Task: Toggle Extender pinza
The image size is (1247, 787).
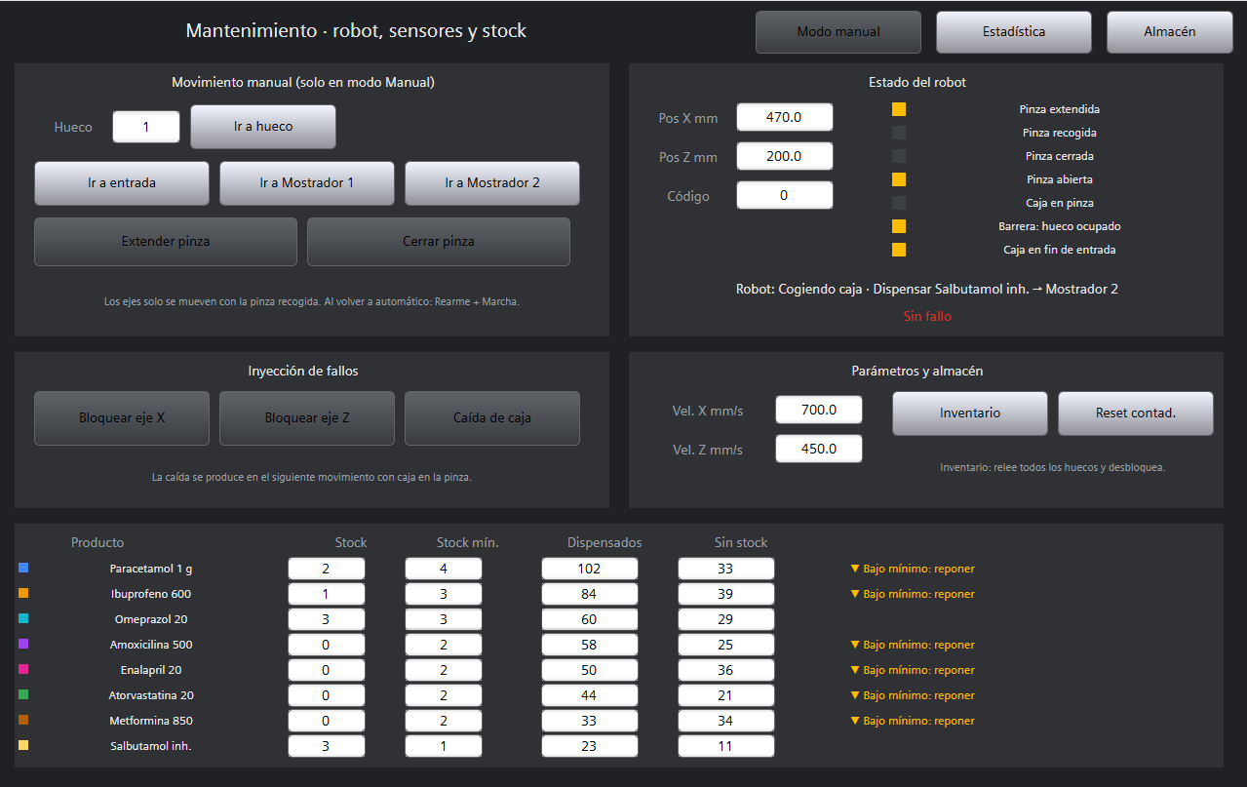Action: [166, 242]
